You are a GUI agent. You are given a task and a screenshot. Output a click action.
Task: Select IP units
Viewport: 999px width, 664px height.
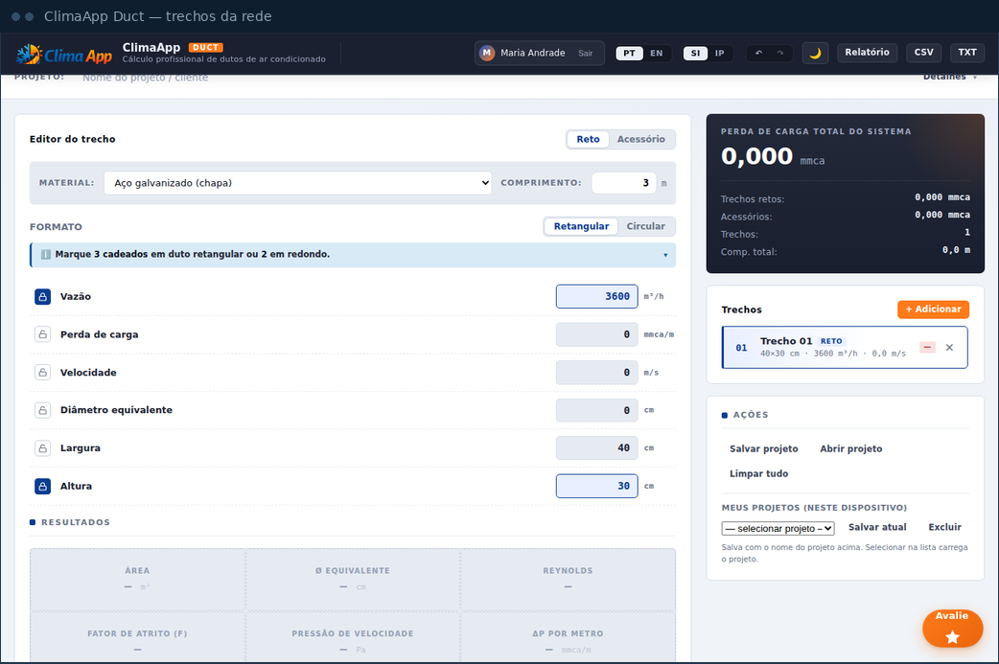coord(719,53)
